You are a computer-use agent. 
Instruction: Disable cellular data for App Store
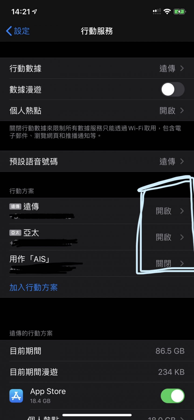173,396
